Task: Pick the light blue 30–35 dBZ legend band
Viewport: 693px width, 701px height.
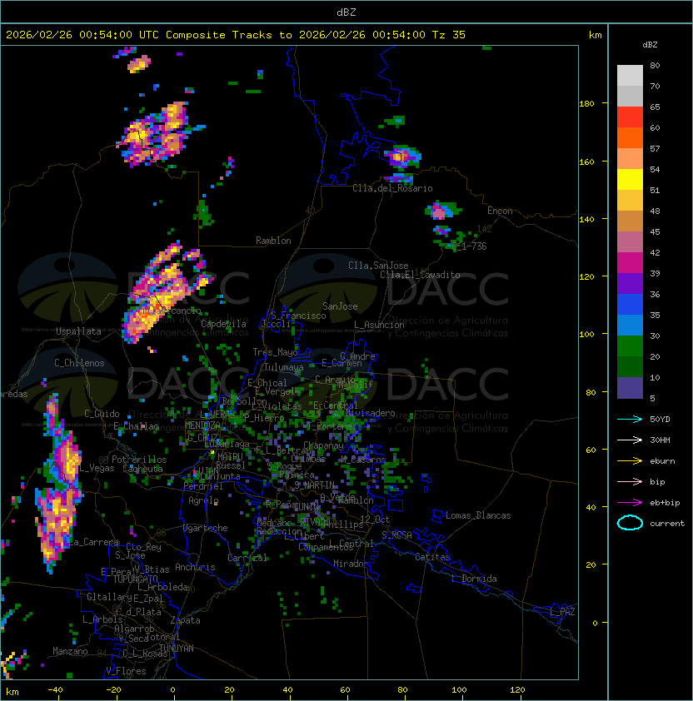Action: [x=630, y=326]
